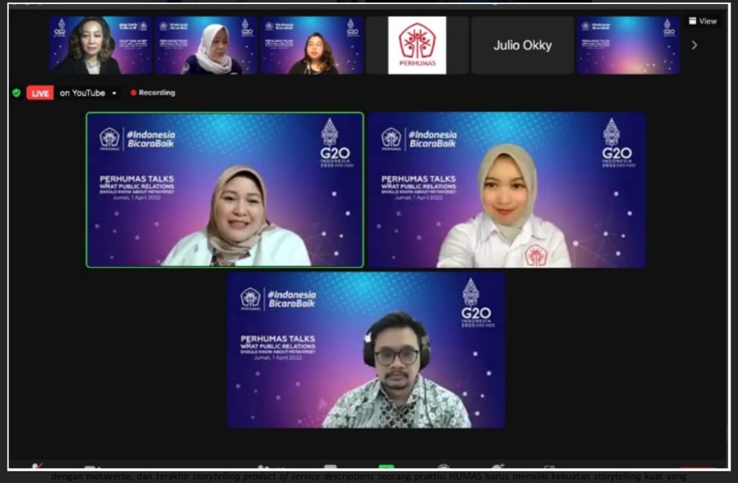Screen dimensions: 738x483
Task: Click the green-outlined active speaker video
Action: (224, 190)
